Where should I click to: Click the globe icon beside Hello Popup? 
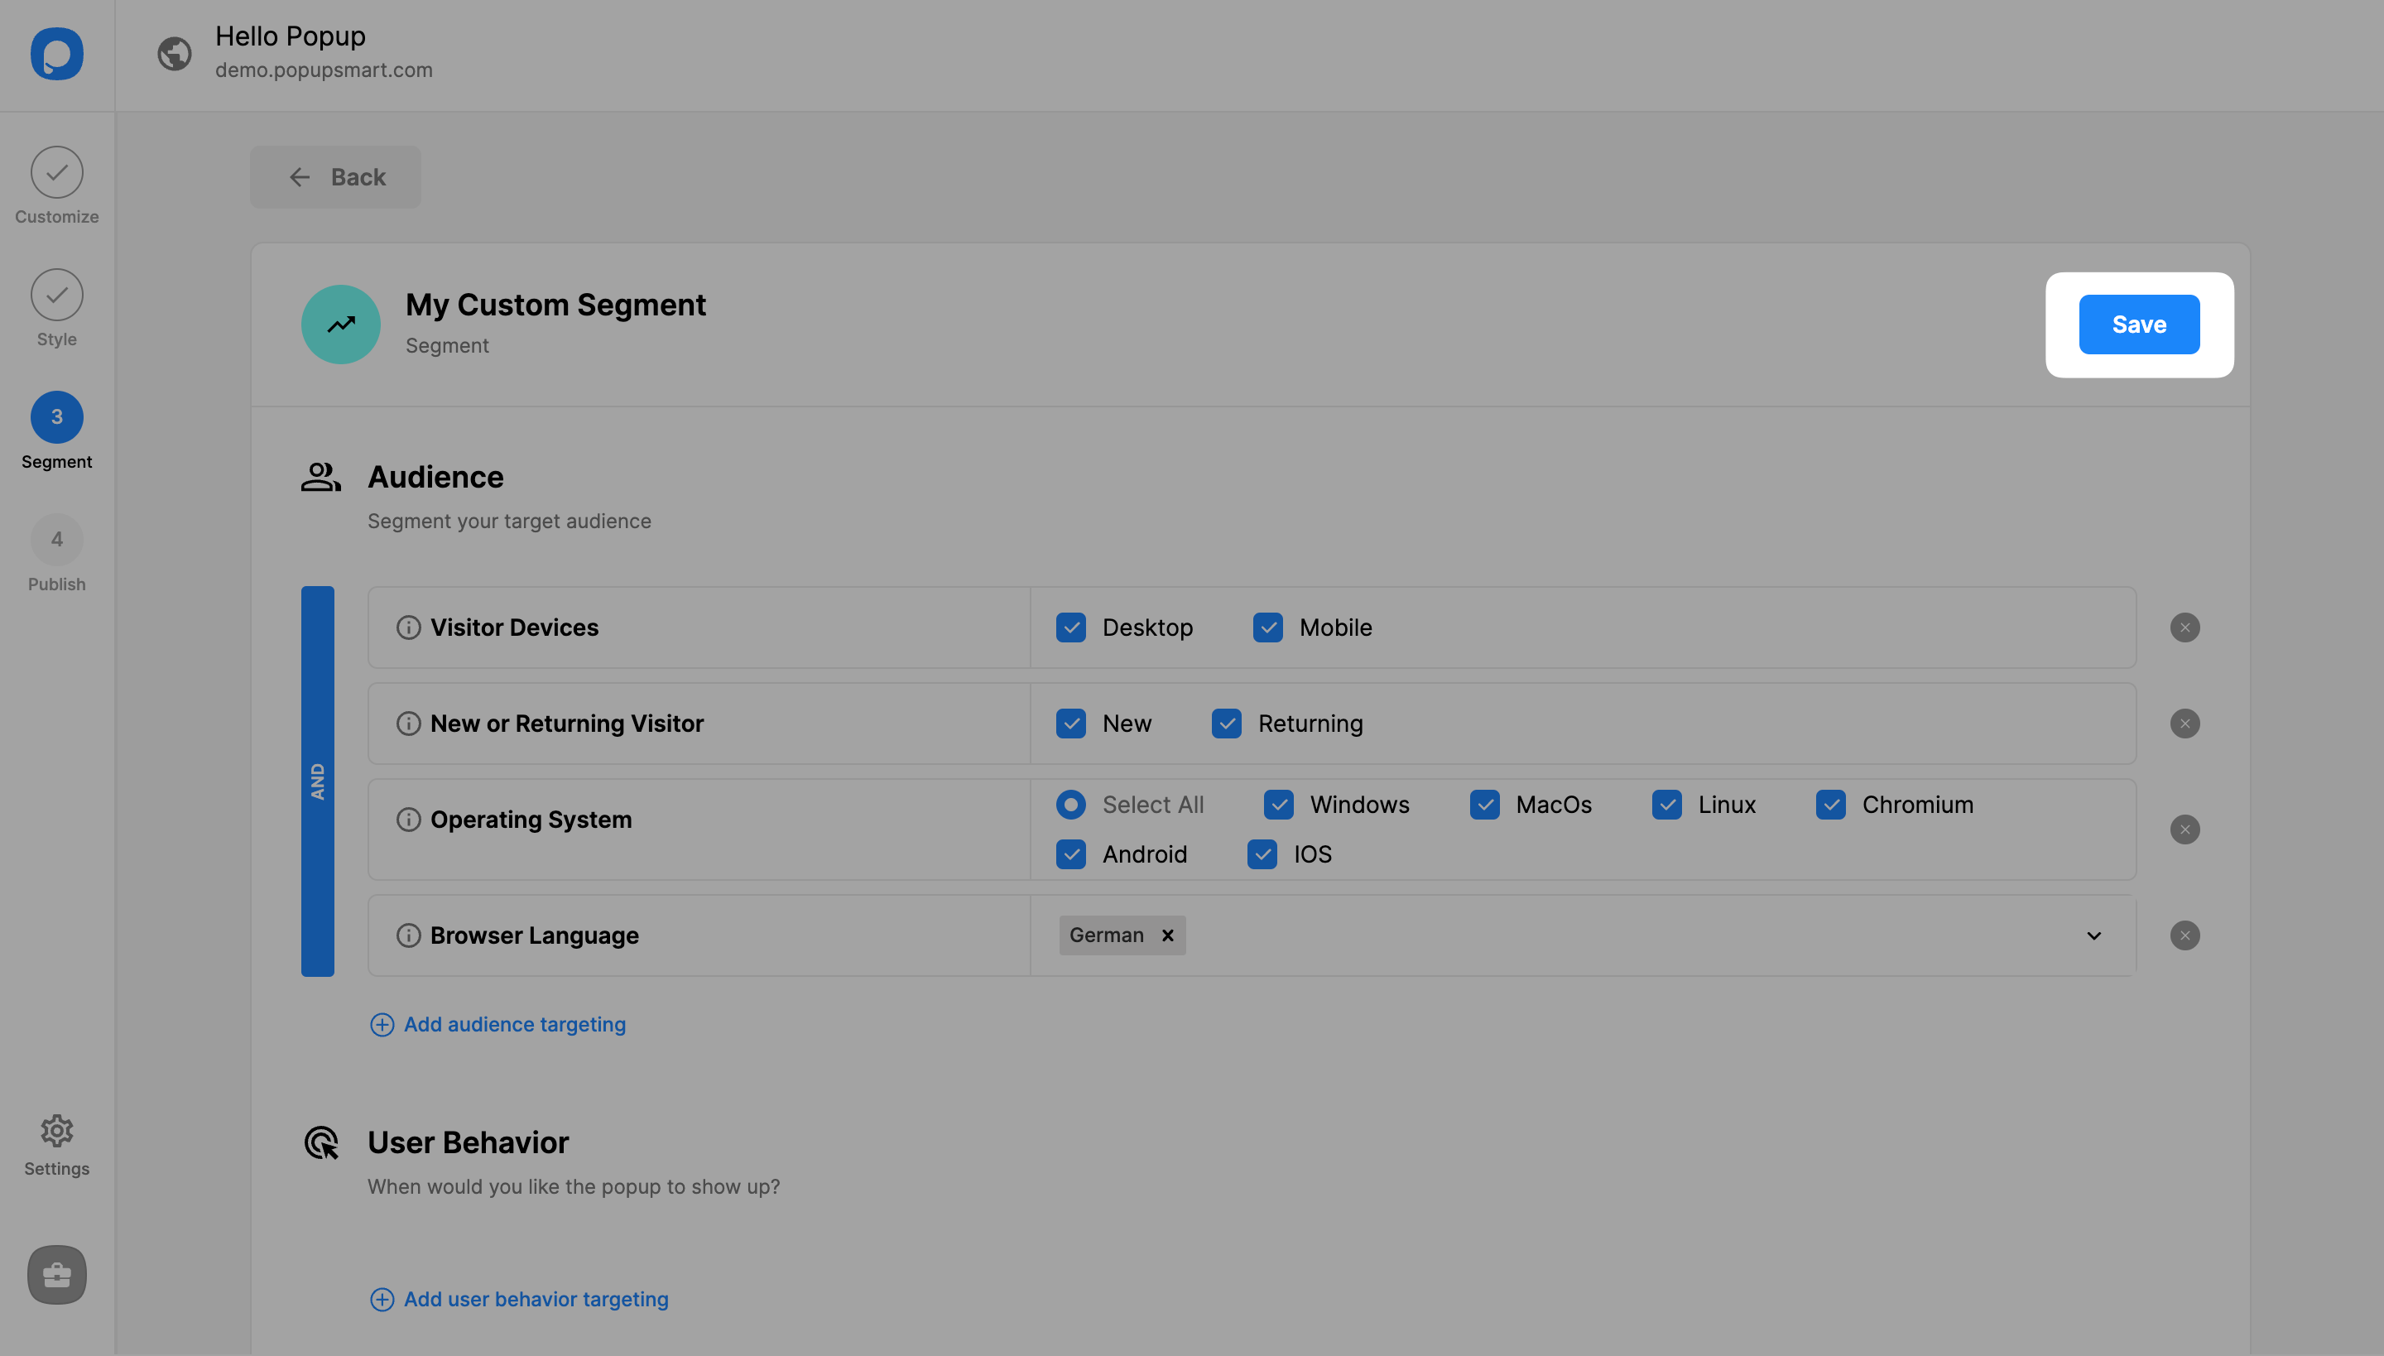[174, 53]
